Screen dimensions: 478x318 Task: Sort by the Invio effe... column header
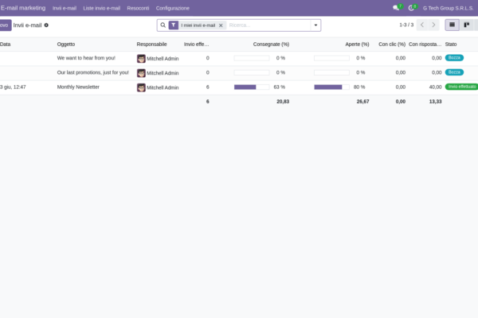(x=196, y=45)
